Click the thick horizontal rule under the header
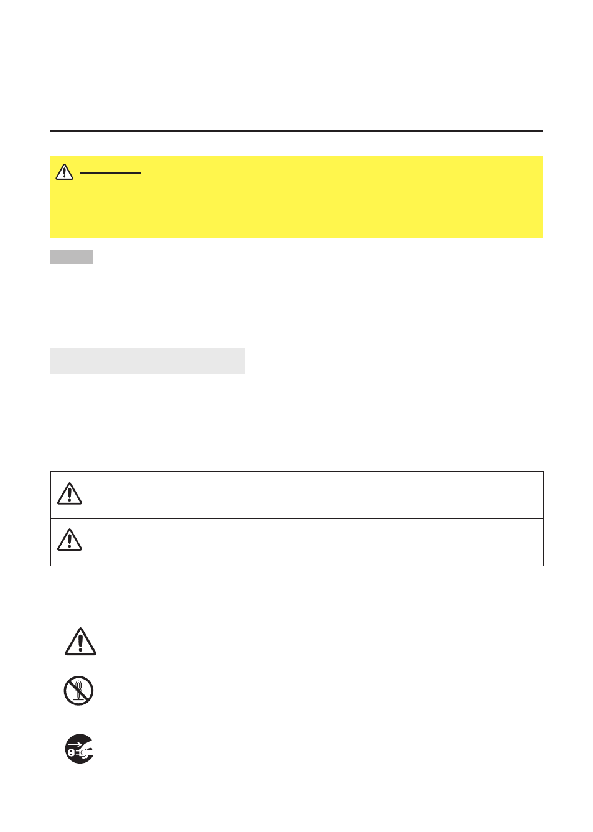Viewport: 593px width, 832px height. (296, 131)
